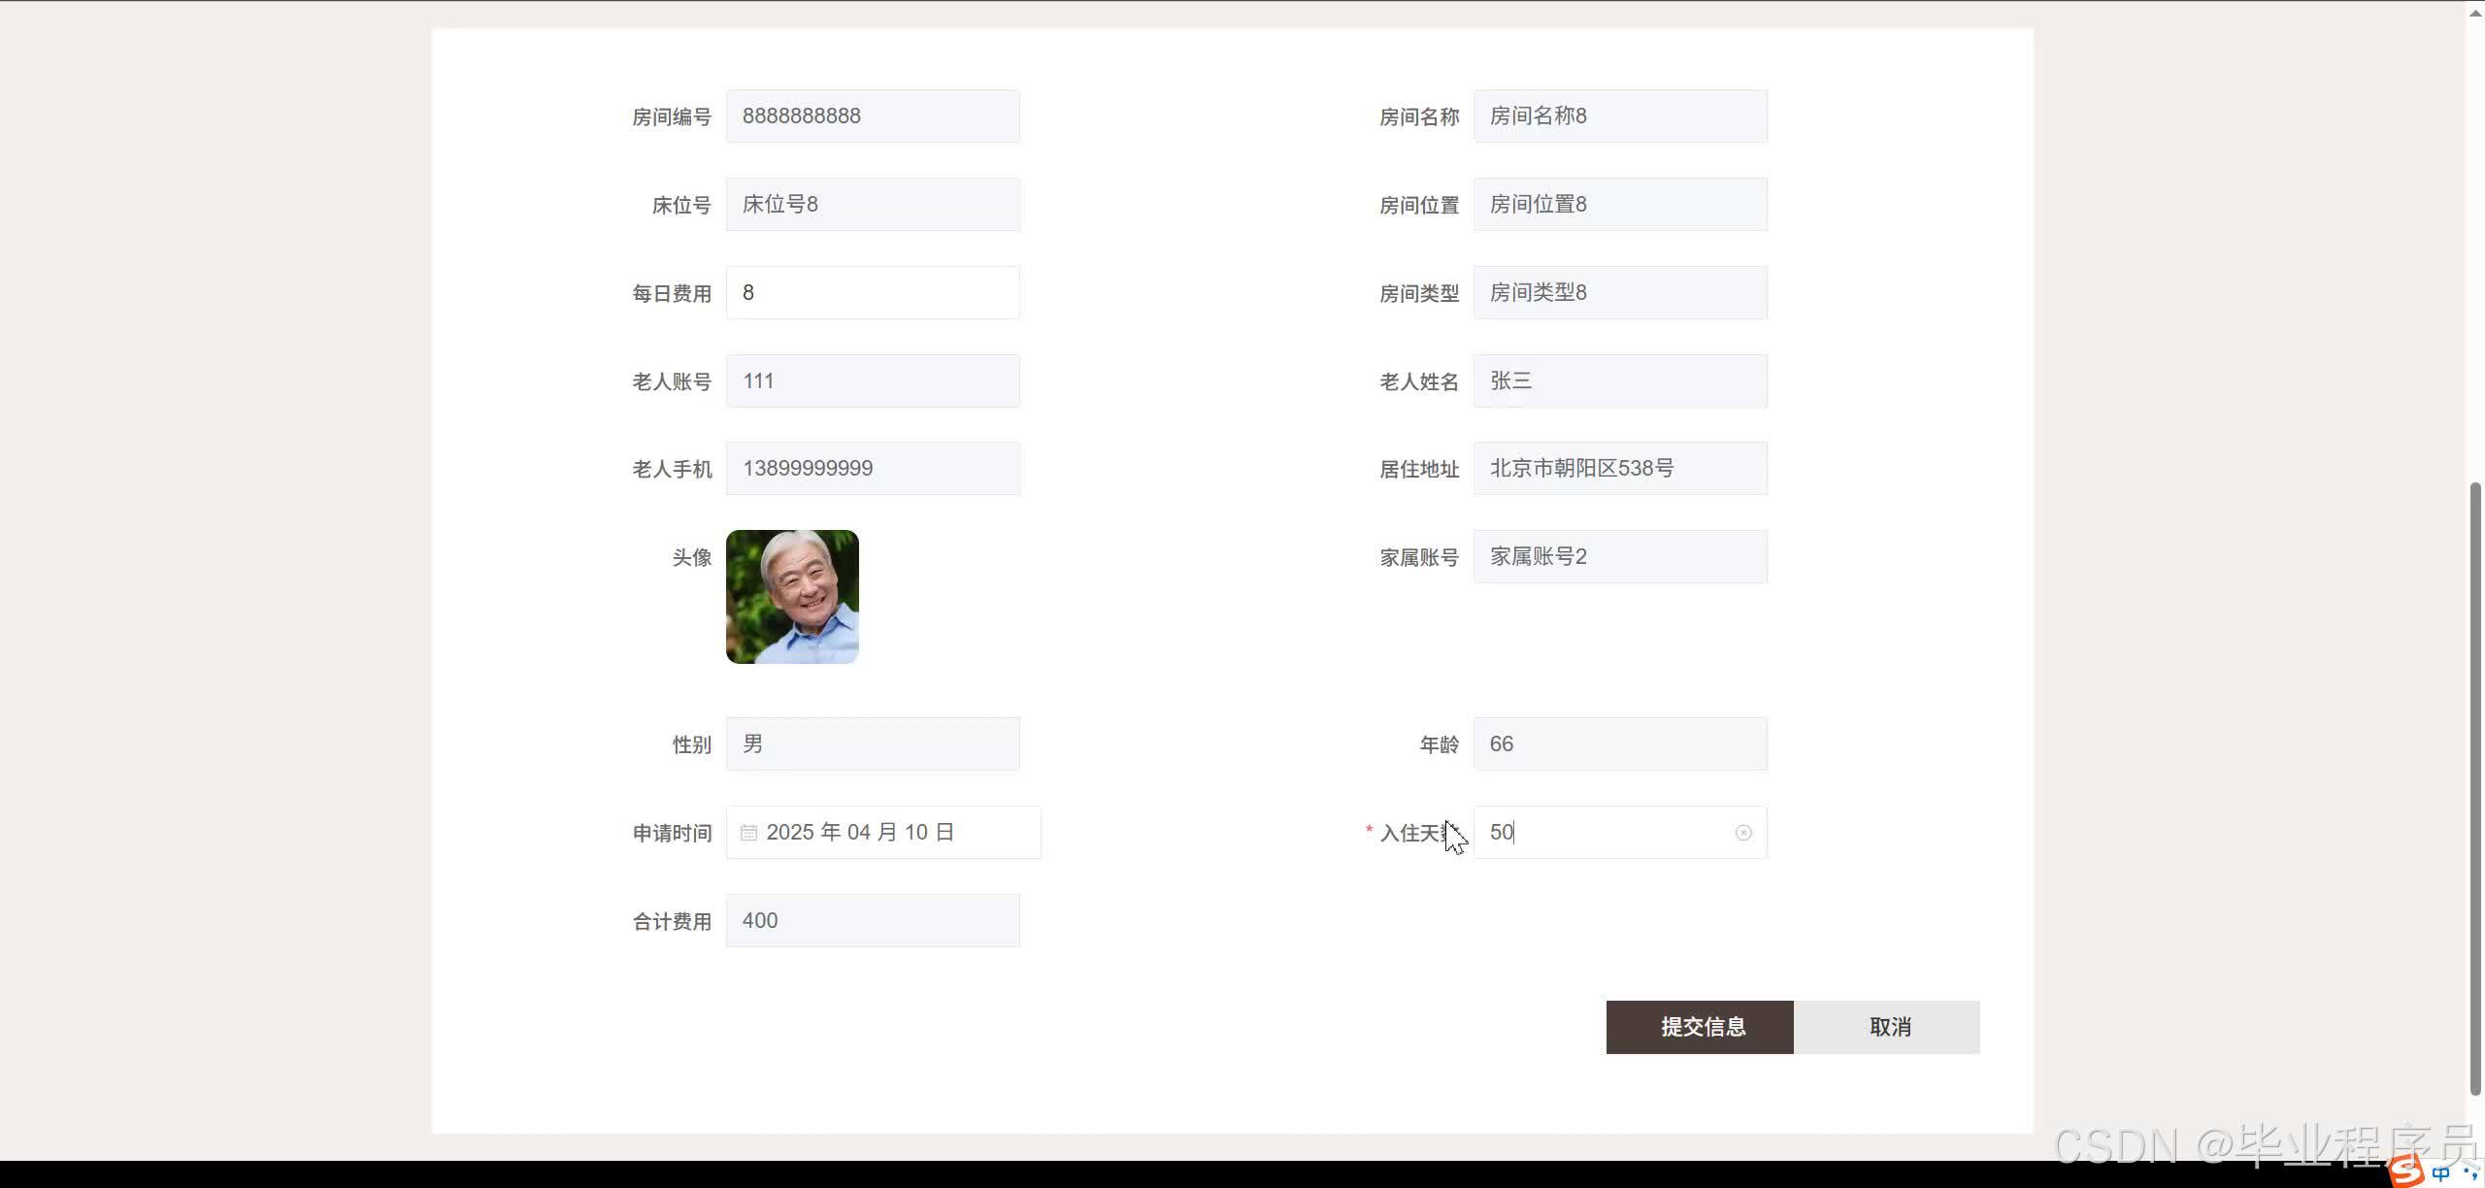Click the 房间名称 field showing 房间名称8
The height and width of the screenshot is (1188, 2485).
tap(1618, 115)
